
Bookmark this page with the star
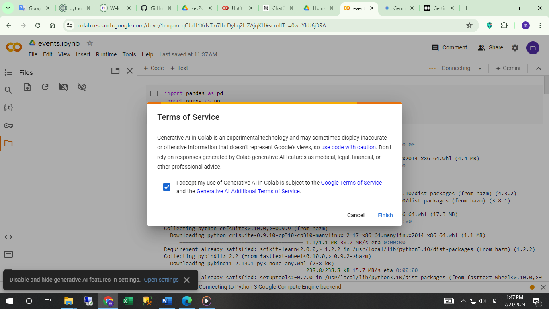pyautogui.click(x=469, y=25)
